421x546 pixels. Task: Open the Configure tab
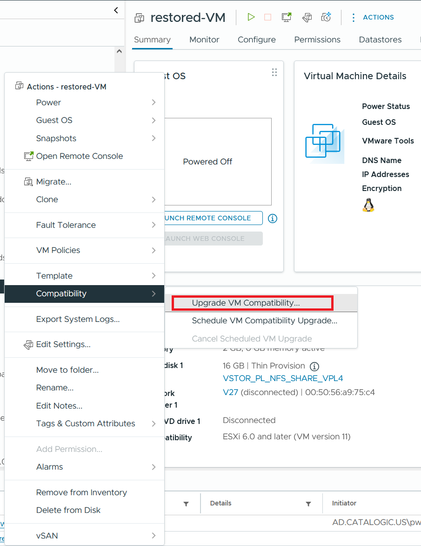[256, 40]
